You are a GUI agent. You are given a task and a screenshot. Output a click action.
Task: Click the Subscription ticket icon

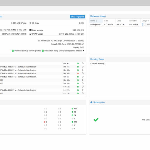click(92, 102)
